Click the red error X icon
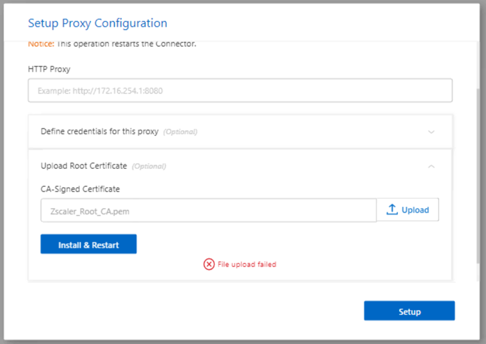Viewport: 486px width, 344px height. pyautogui.click(x=209, y=264)
